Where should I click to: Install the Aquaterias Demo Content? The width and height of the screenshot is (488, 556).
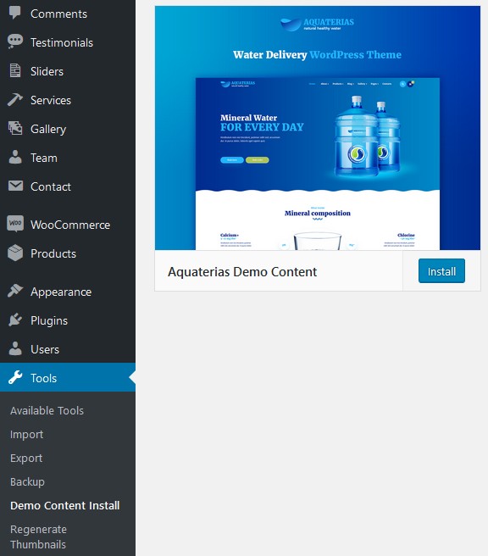(x=441, y=271)
